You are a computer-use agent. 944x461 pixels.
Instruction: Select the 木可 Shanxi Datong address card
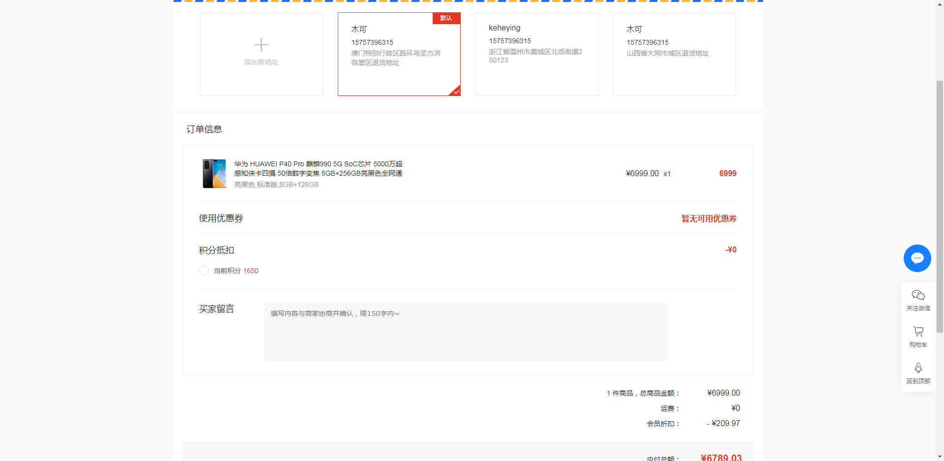coord(674,54)
